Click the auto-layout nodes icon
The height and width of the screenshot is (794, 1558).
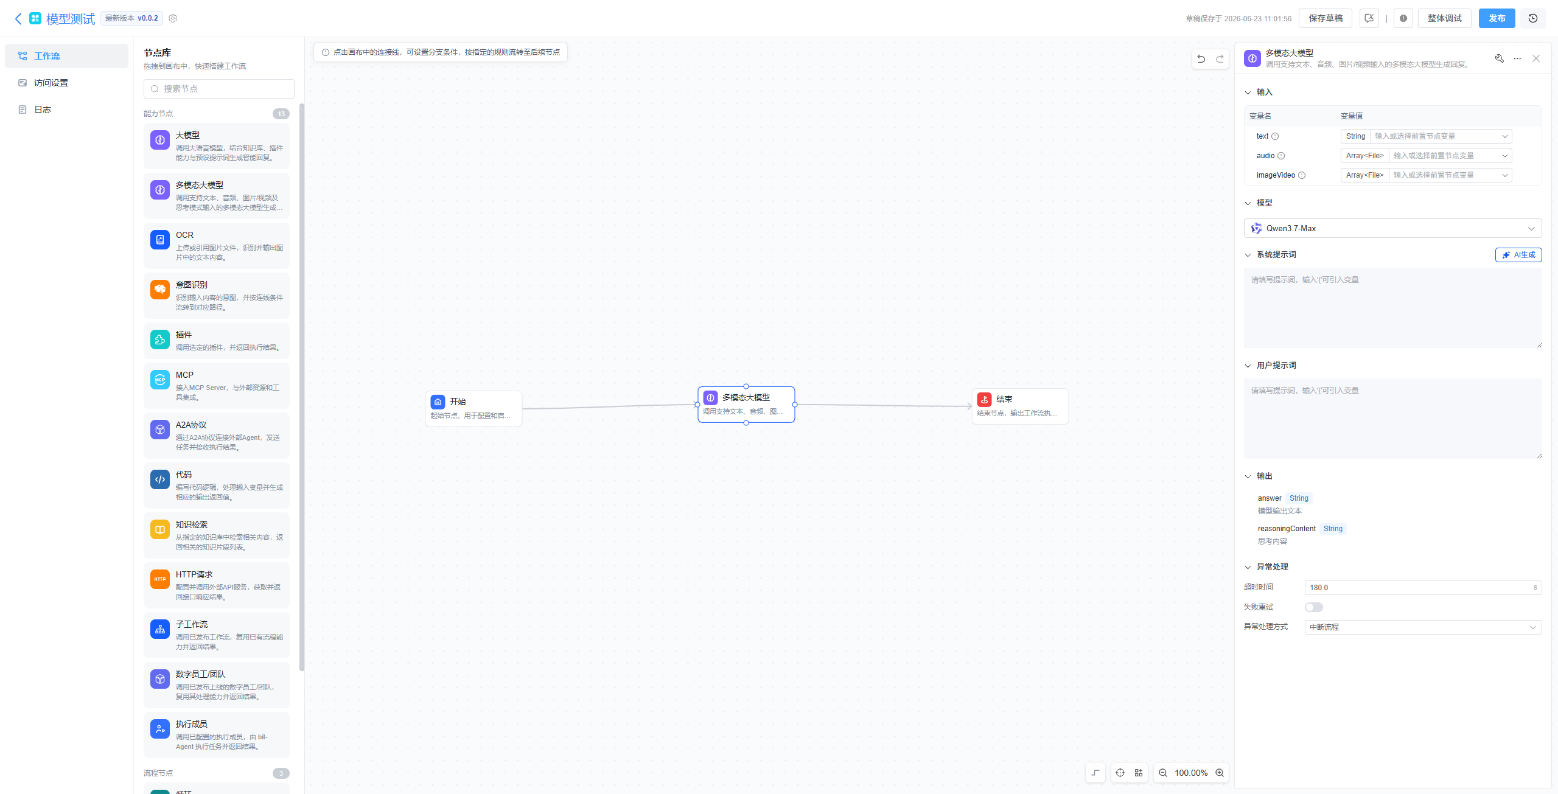[1139, 773]
